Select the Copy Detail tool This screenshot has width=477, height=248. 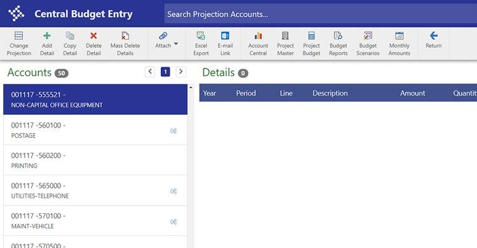tap(70, 44)
